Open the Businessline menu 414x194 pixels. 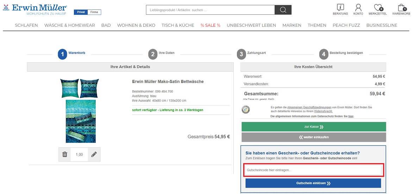[x=382, y=25]
